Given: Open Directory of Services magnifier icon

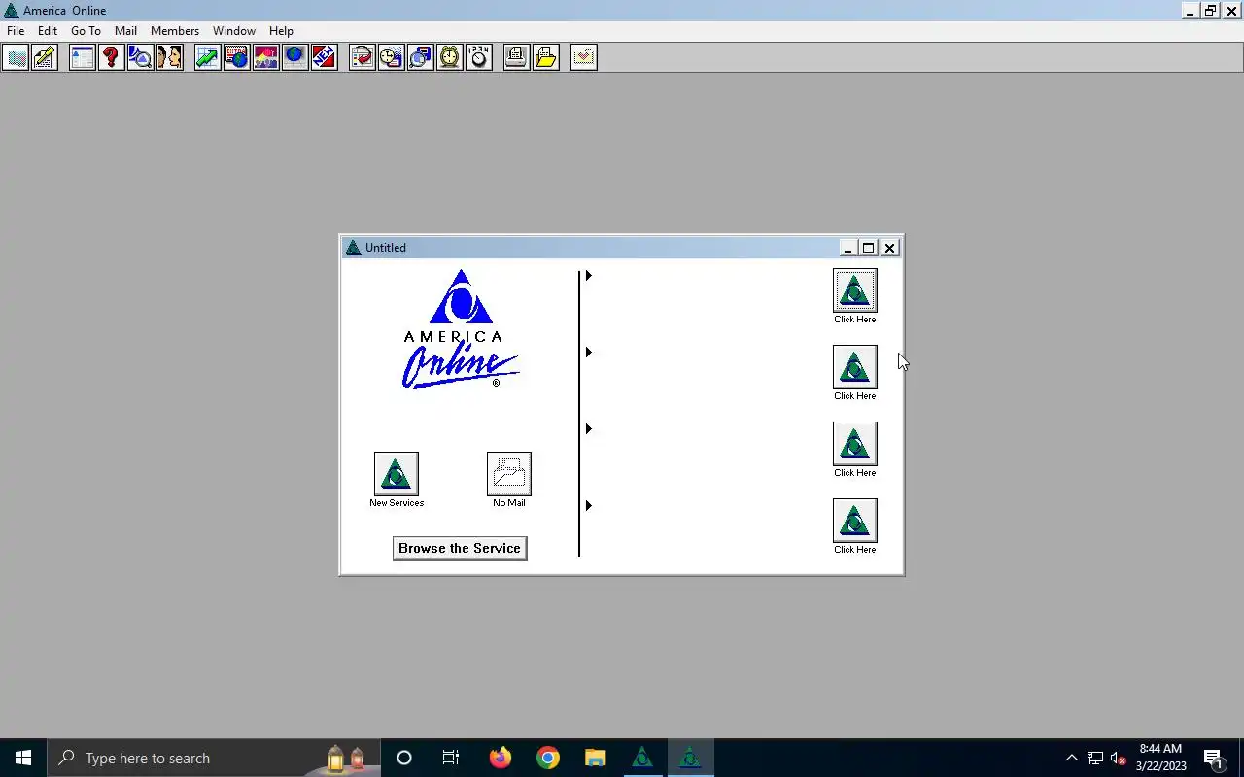Looking at the screenshot, I should point(140,57).
